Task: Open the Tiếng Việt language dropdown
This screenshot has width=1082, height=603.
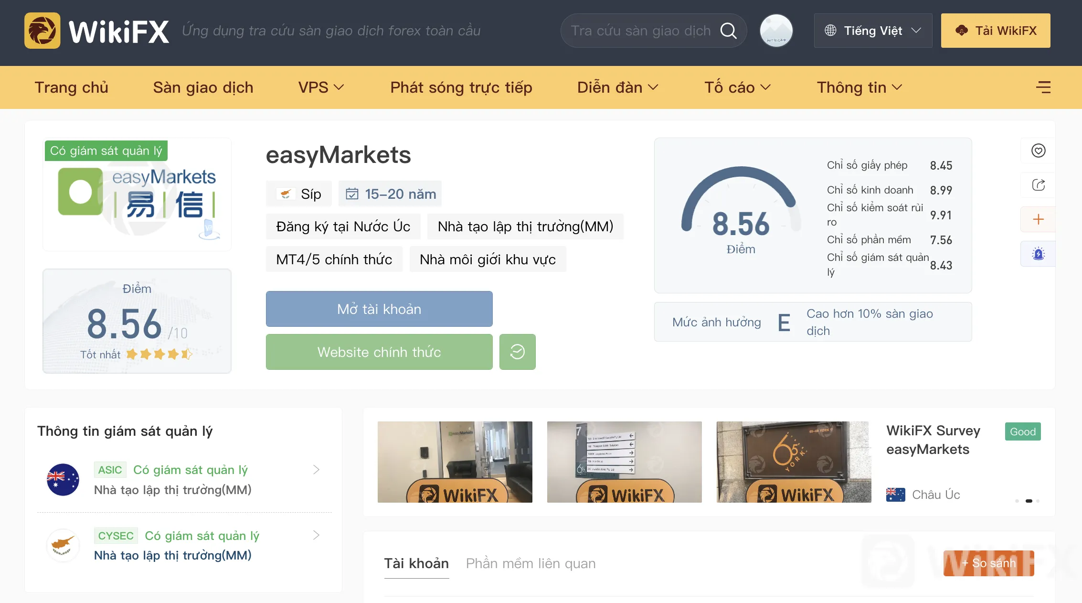Action: [873, 31]
